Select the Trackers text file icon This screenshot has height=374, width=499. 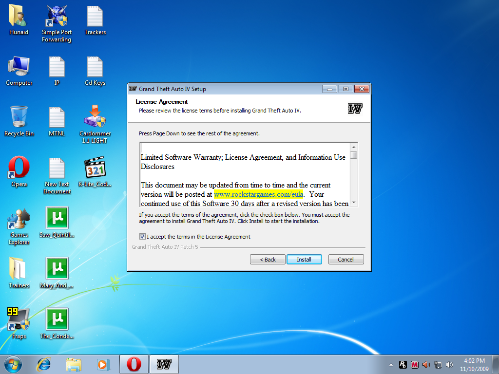(95, 16)
